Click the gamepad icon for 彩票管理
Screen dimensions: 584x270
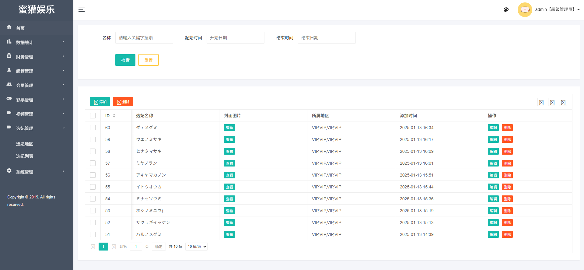[x=9, y=99]
